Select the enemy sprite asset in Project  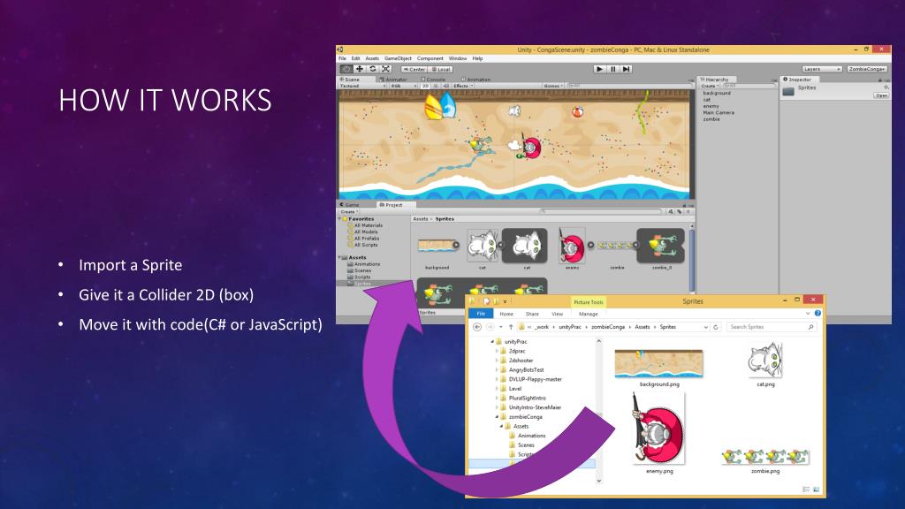(x=573, y=250)
